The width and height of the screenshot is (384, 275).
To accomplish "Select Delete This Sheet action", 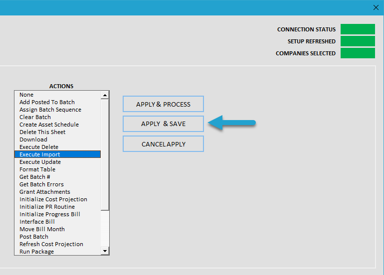I will click(x=57, y=132).
